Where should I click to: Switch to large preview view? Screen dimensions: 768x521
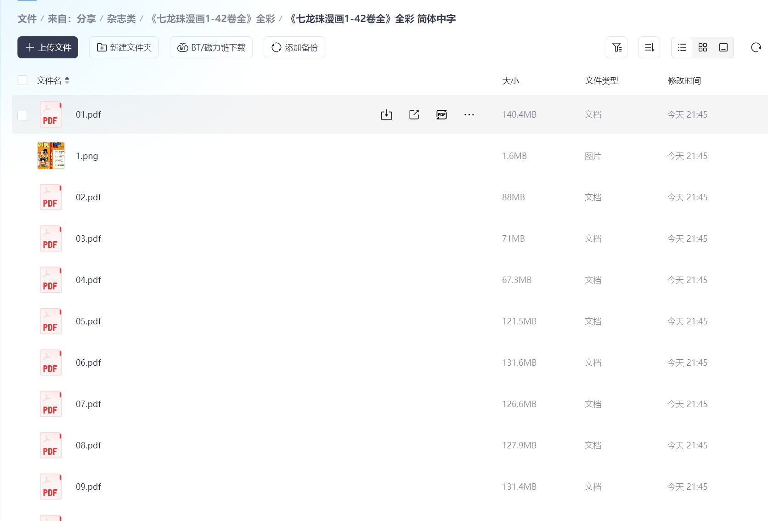pyautogui.click(x=723, y=47)
